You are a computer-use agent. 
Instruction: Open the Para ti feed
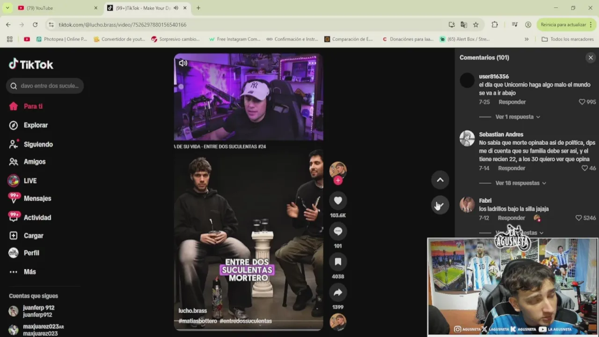(26, 106)
